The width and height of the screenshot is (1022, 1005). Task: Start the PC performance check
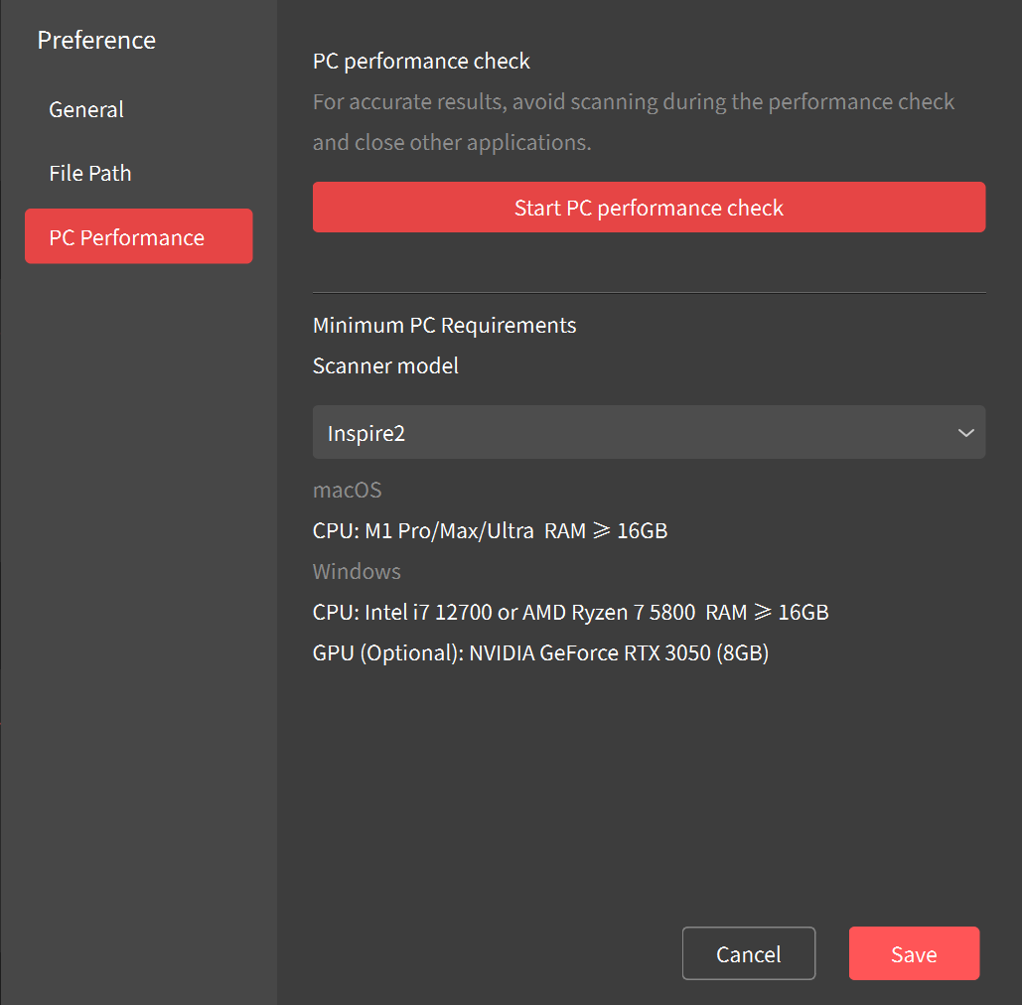tap(649, 207)
